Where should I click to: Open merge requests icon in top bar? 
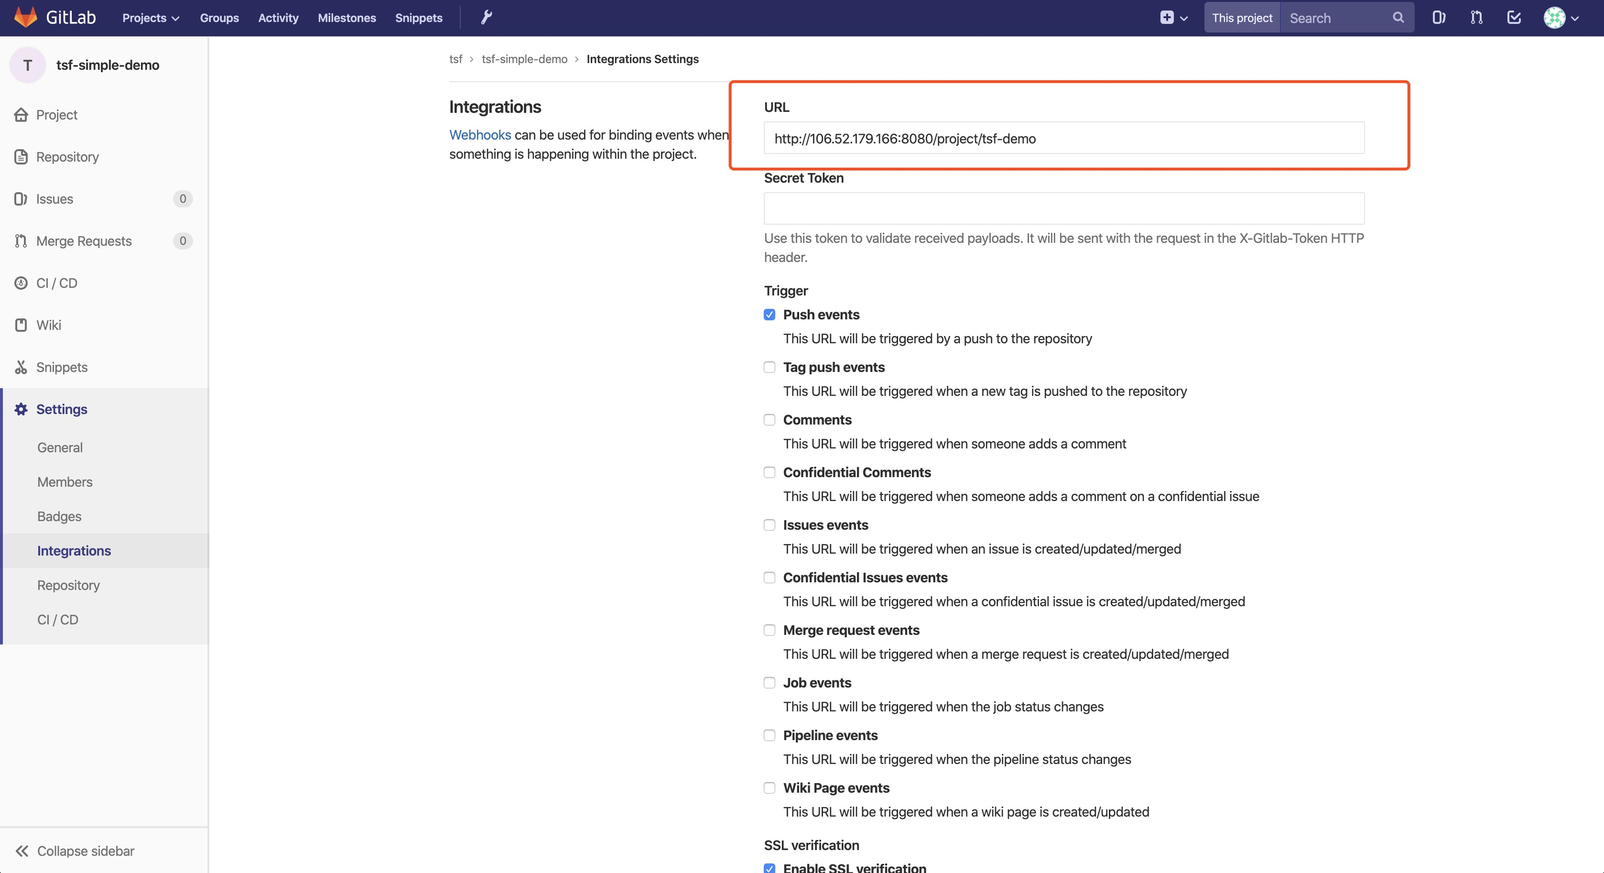[x=1476, y=17]
